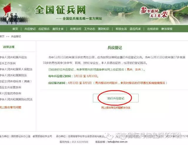Click 教育部高校学生司 in the footer
The width and height of the screenshot is (188, 145).
pyautogui.click(x=42, y=136)
